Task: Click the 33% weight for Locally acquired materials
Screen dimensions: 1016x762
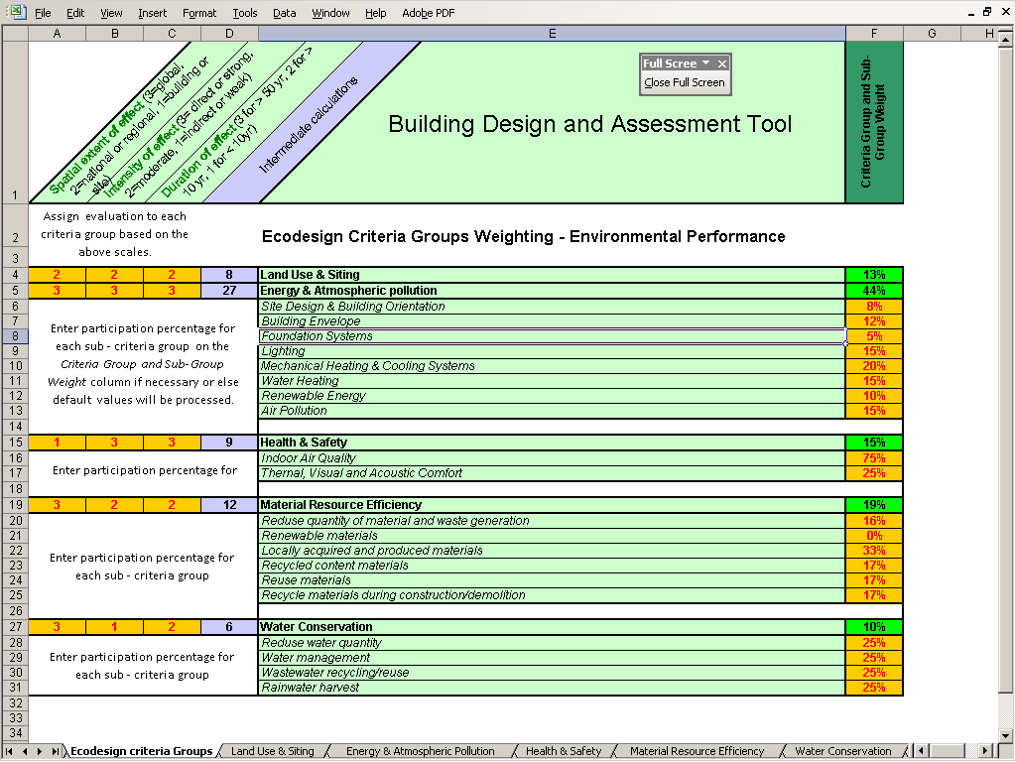Action: coord(874,551)
